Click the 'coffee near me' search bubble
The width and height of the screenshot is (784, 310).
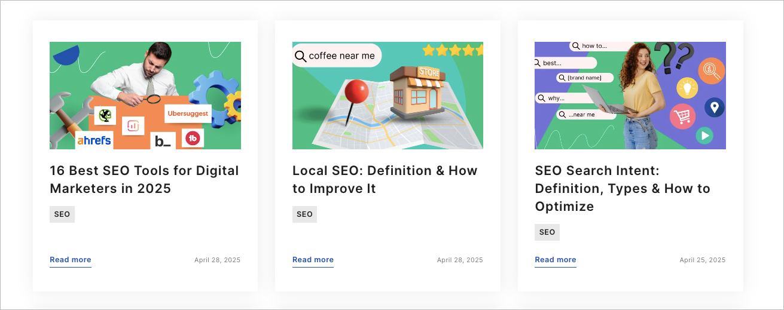pyautogui.click(x=337, y=56)
